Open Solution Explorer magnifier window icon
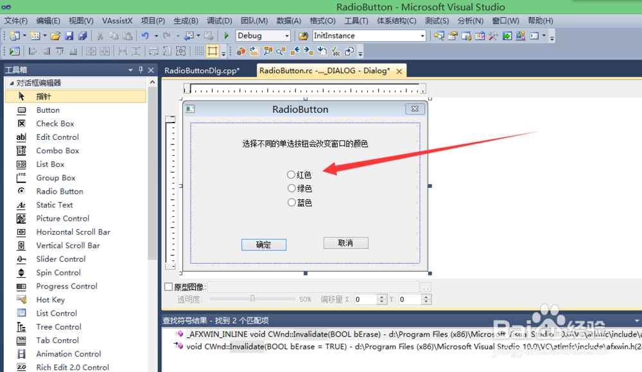 click(x=438, y=36)
